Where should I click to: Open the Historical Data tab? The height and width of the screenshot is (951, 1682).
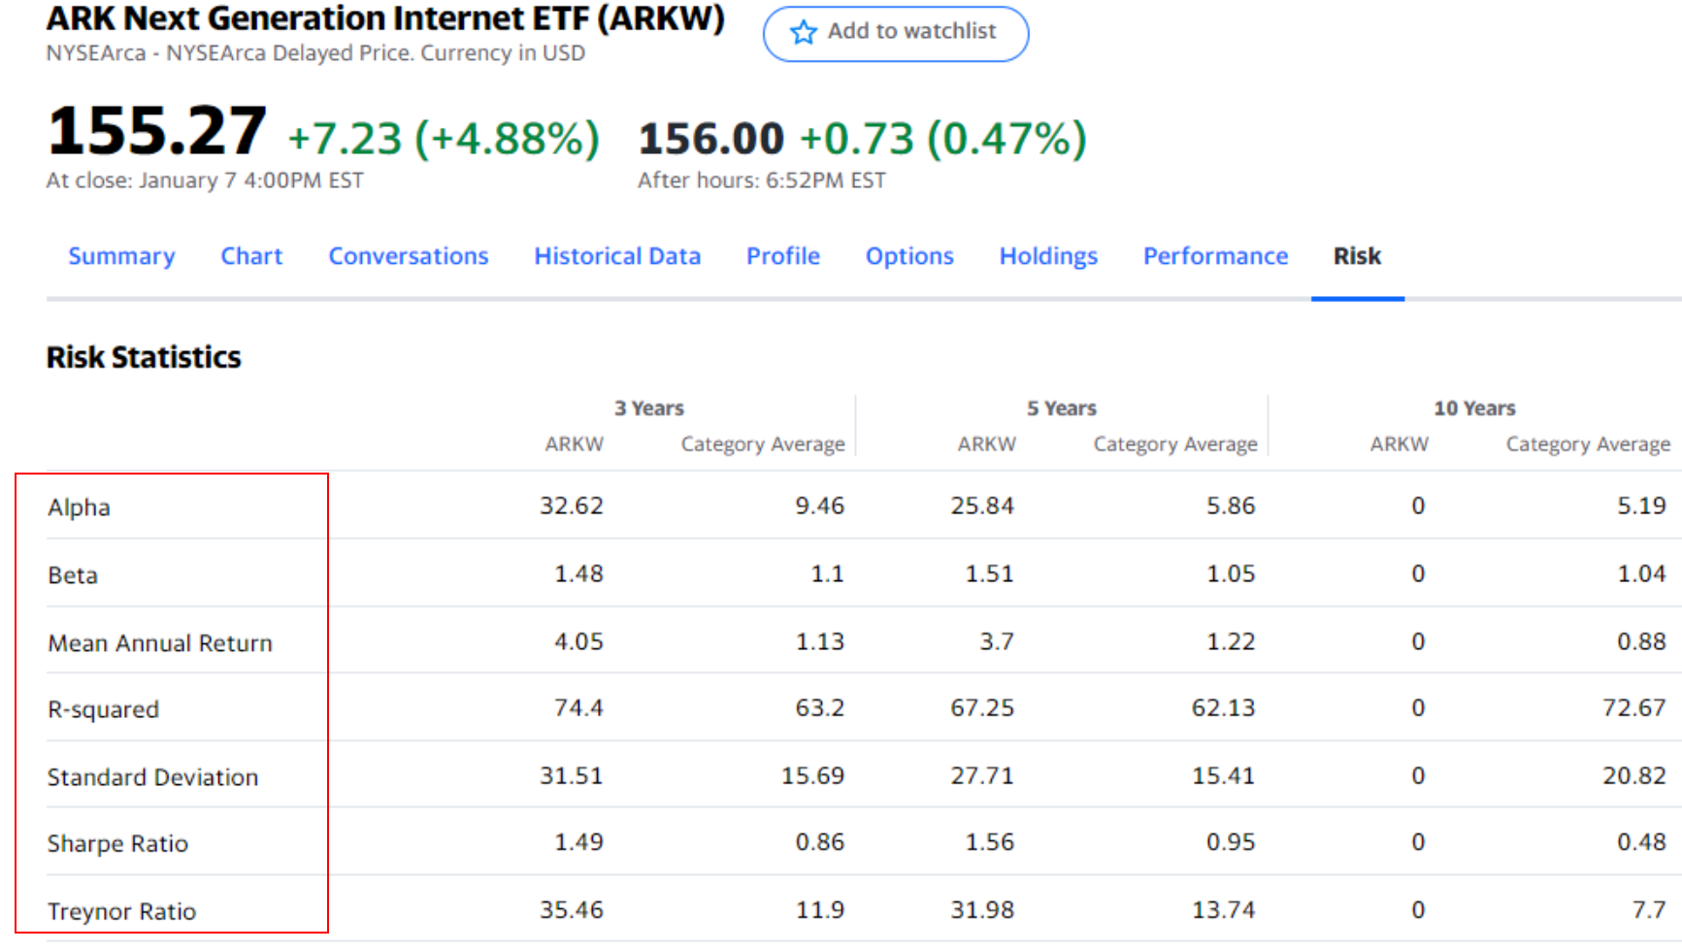[617, 256]
